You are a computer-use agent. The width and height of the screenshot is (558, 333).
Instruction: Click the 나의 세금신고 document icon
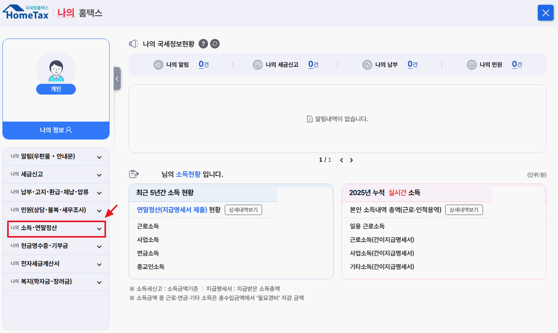[258, 64]
